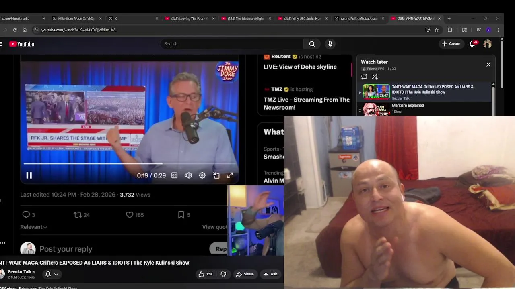
Task: Like the YouTube video (15K)
Action: 206,274
